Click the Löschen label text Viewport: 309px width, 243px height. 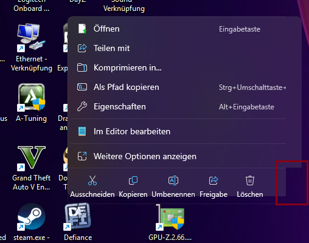(x=250, y=194)
